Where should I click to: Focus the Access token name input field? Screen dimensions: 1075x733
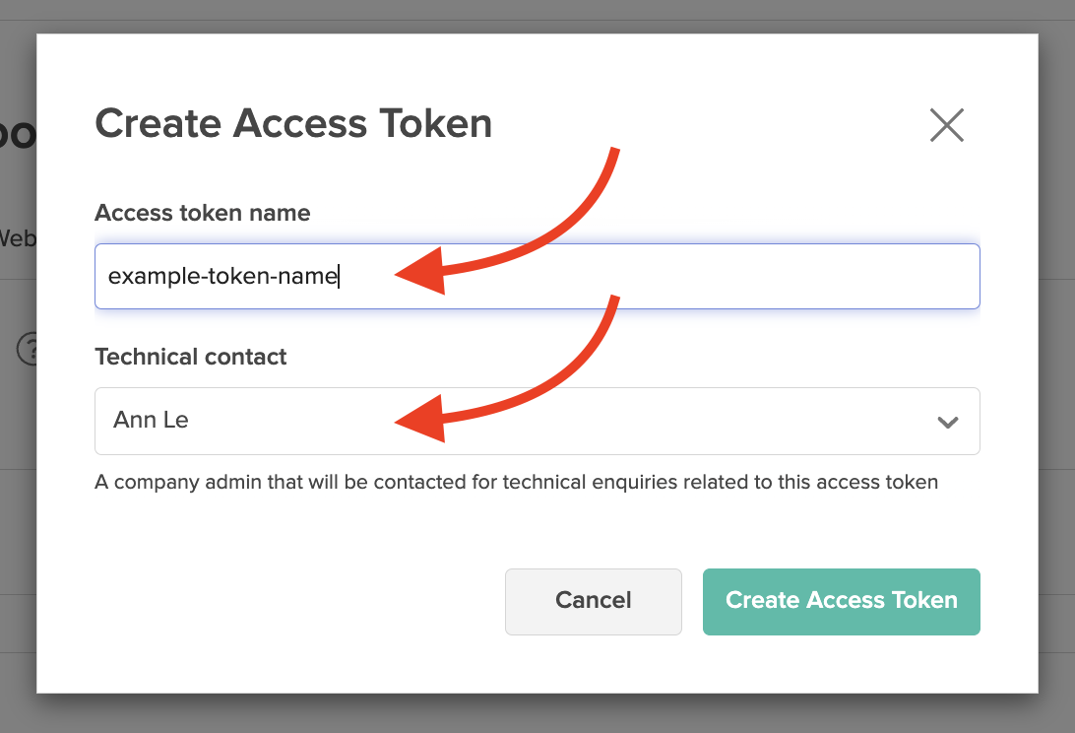click(537, 276)
